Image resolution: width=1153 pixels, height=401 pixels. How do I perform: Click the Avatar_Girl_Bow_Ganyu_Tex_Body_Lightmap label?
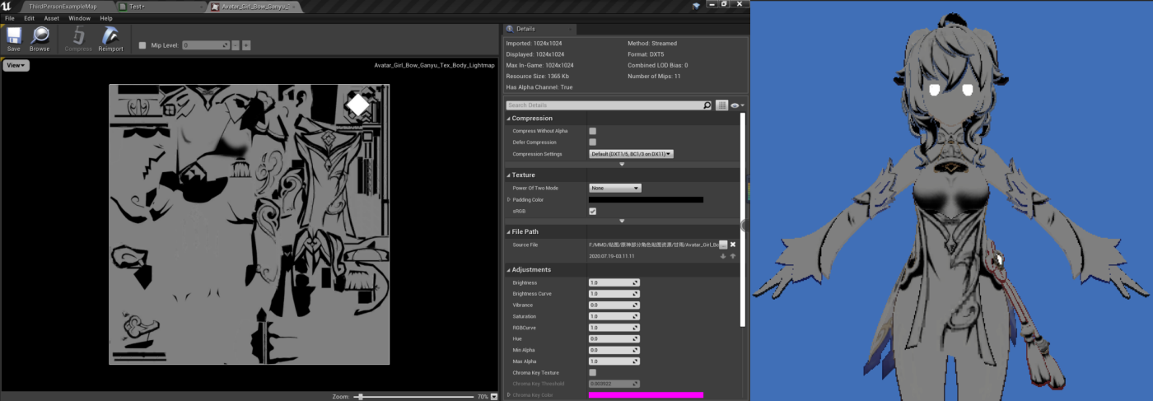pyautogui.click(x=434, y=65)
